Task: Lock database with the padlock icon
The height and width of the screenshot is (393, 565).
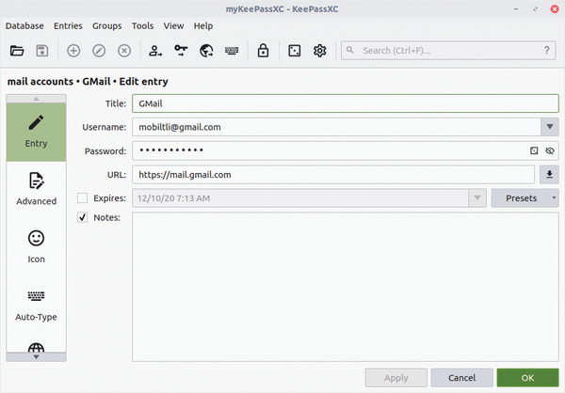Action: pos(263,51)
